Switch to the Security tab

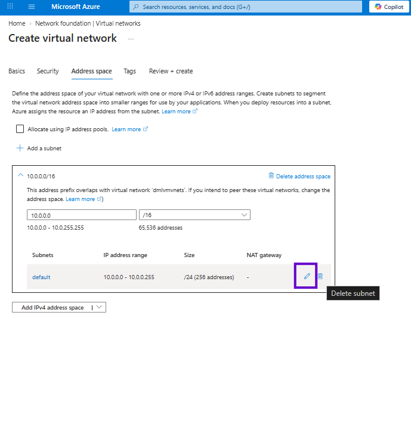[x=48, y=71]
